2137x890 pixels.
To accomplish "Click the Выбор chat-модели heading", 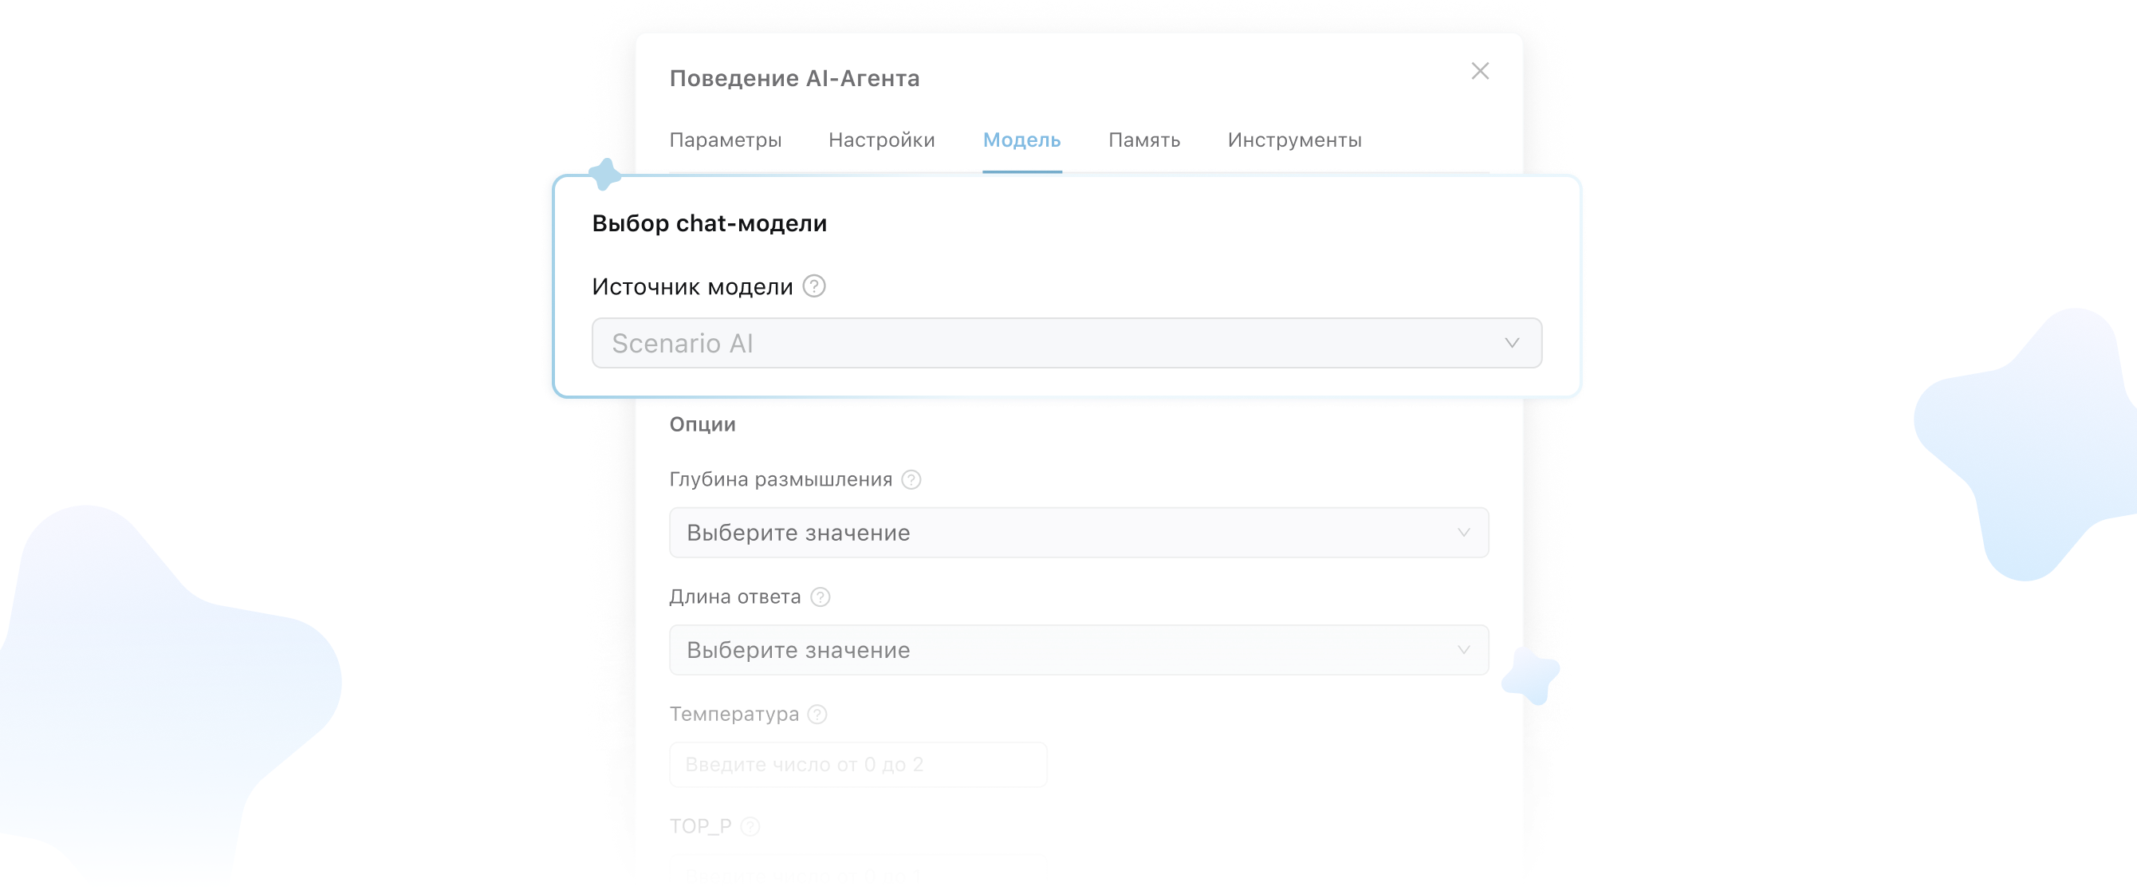I will [x=708, y=223].
